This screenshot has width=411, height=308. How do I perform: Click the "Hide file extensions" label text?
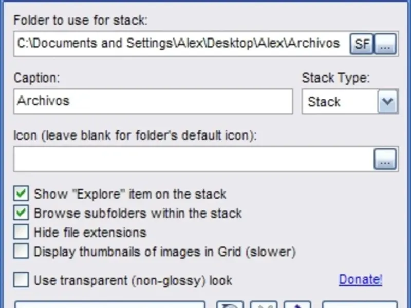[x=90, y=233]
